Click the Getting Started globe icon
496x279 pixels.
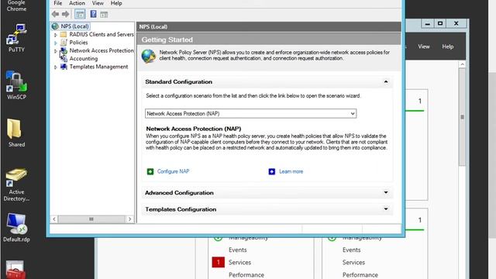tap(148, 56)
